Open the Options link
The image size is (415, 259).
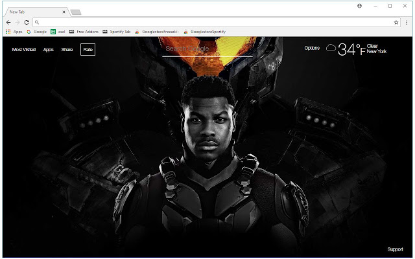point(312,48)
